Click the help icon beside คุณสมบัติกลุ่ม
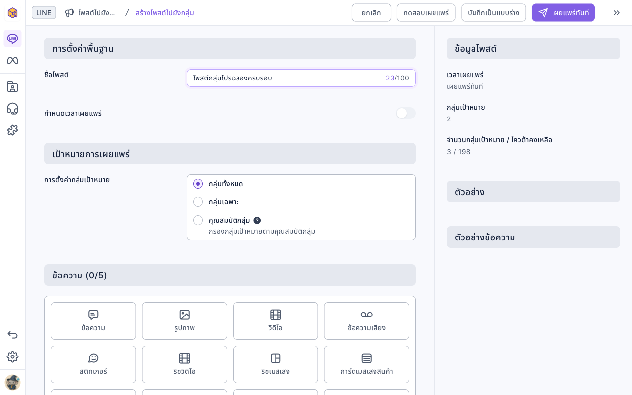Screen dimensions: 632x395 [x=257, y=220]
